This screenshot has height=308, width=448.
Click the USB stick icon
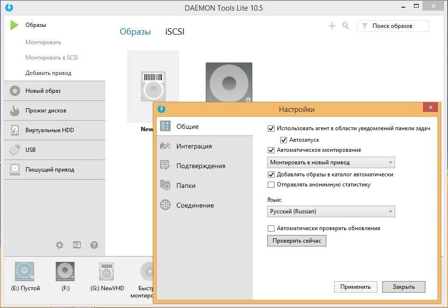[15, 150]
